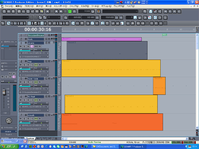Click the Documents and Settings folder taskbar button
Image resolution: width=199 pixels, height=149 pixels.
coord(105,147)
